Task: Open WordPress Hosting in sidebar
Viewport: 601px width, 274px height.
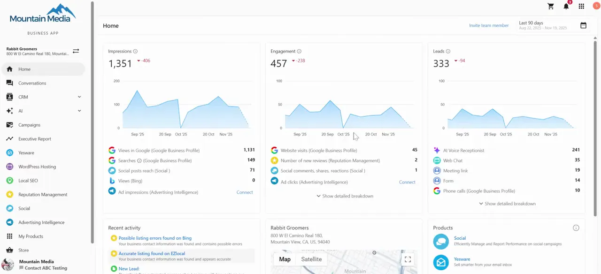Action: tap(43, 167)
